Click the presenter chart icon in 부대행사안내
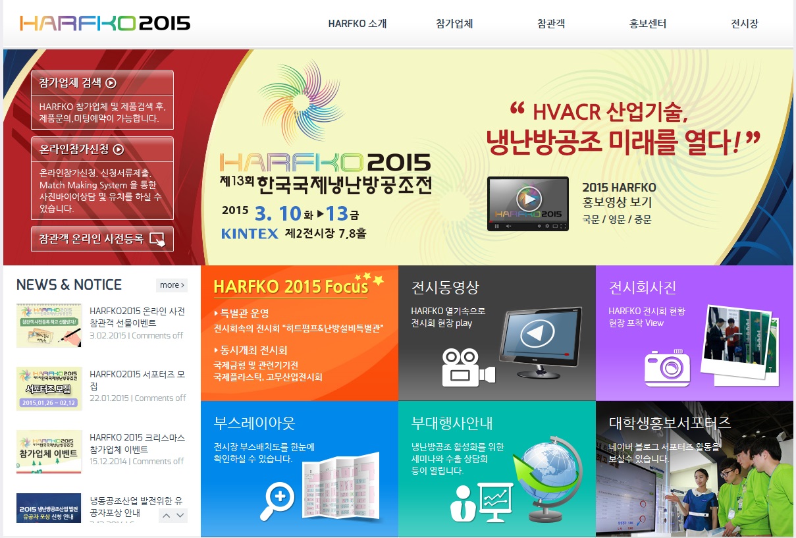The height and width of the screenshot is (538, 796). [483, 502]
